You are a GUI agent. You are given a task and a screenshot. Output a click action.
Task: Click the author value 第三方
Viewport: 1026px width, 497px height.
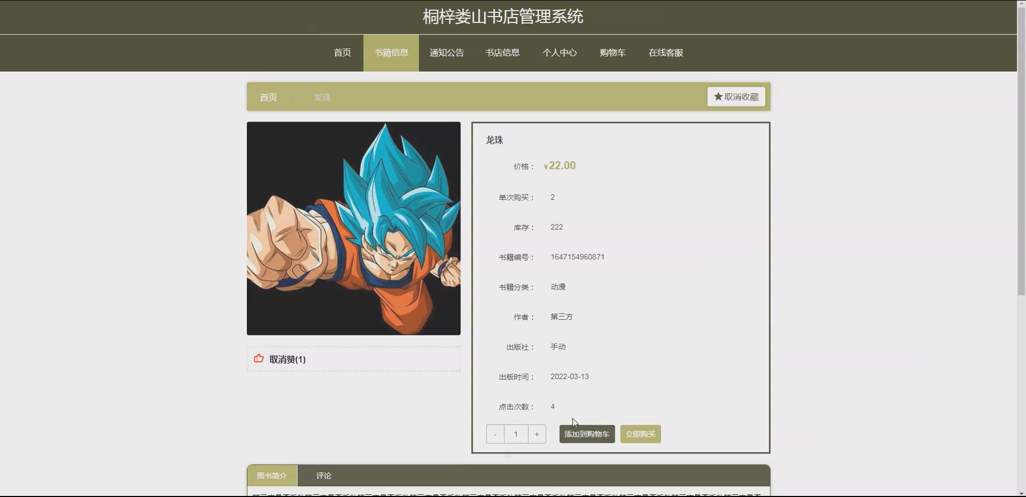[562, 317]
